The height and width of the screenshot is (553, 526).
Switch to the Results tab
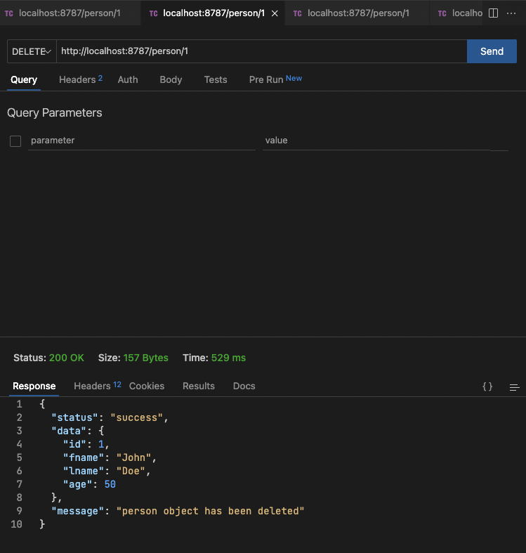click(x=199, y=386)
